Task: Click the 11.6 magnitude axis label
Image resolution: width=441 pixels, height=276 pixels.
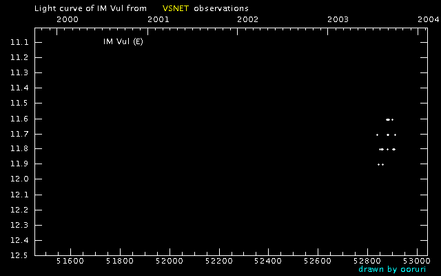Action: [x=19, y=119]
